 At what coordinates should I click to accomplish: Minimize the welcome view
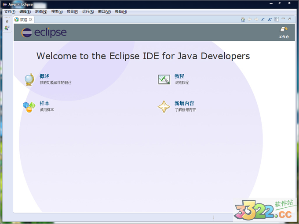[x=283, y=18]
